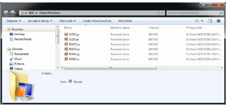Expand the arrow before ADS in breadcrumb
The image size is (227, 106).
coord(26,13)
